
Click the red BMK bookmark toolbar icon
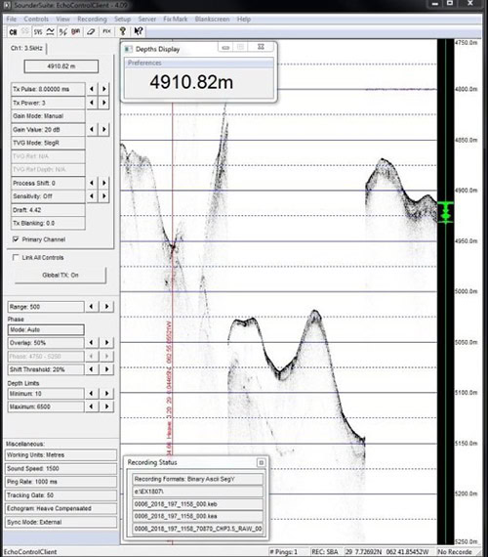(75, 32)
